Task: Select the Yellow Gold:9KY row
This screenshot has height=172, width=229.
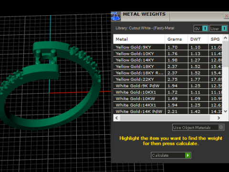Action: coord(167,47)
